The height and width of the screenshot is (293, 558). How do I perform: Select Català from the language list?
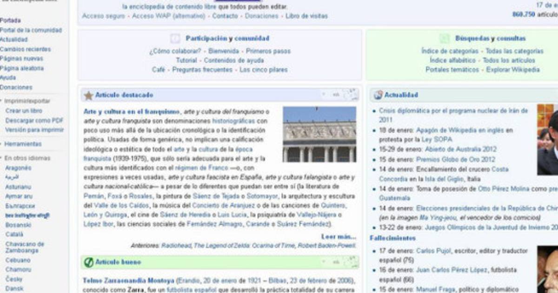14,234
